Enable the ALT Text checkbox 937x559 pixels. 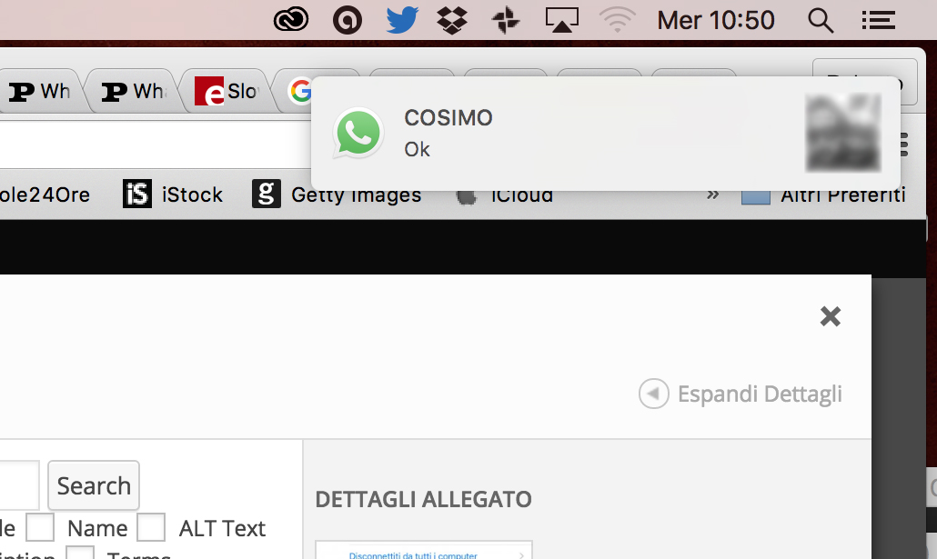[151, 528]
